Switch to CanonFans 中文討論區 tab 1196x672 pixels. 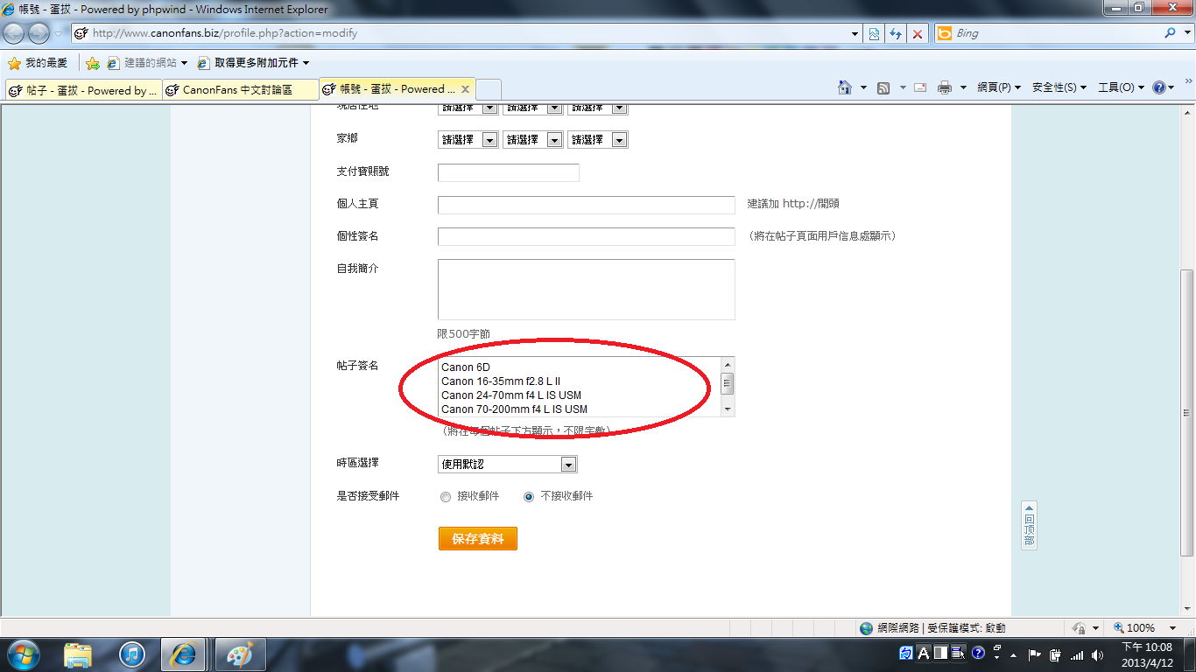[240, 89]
